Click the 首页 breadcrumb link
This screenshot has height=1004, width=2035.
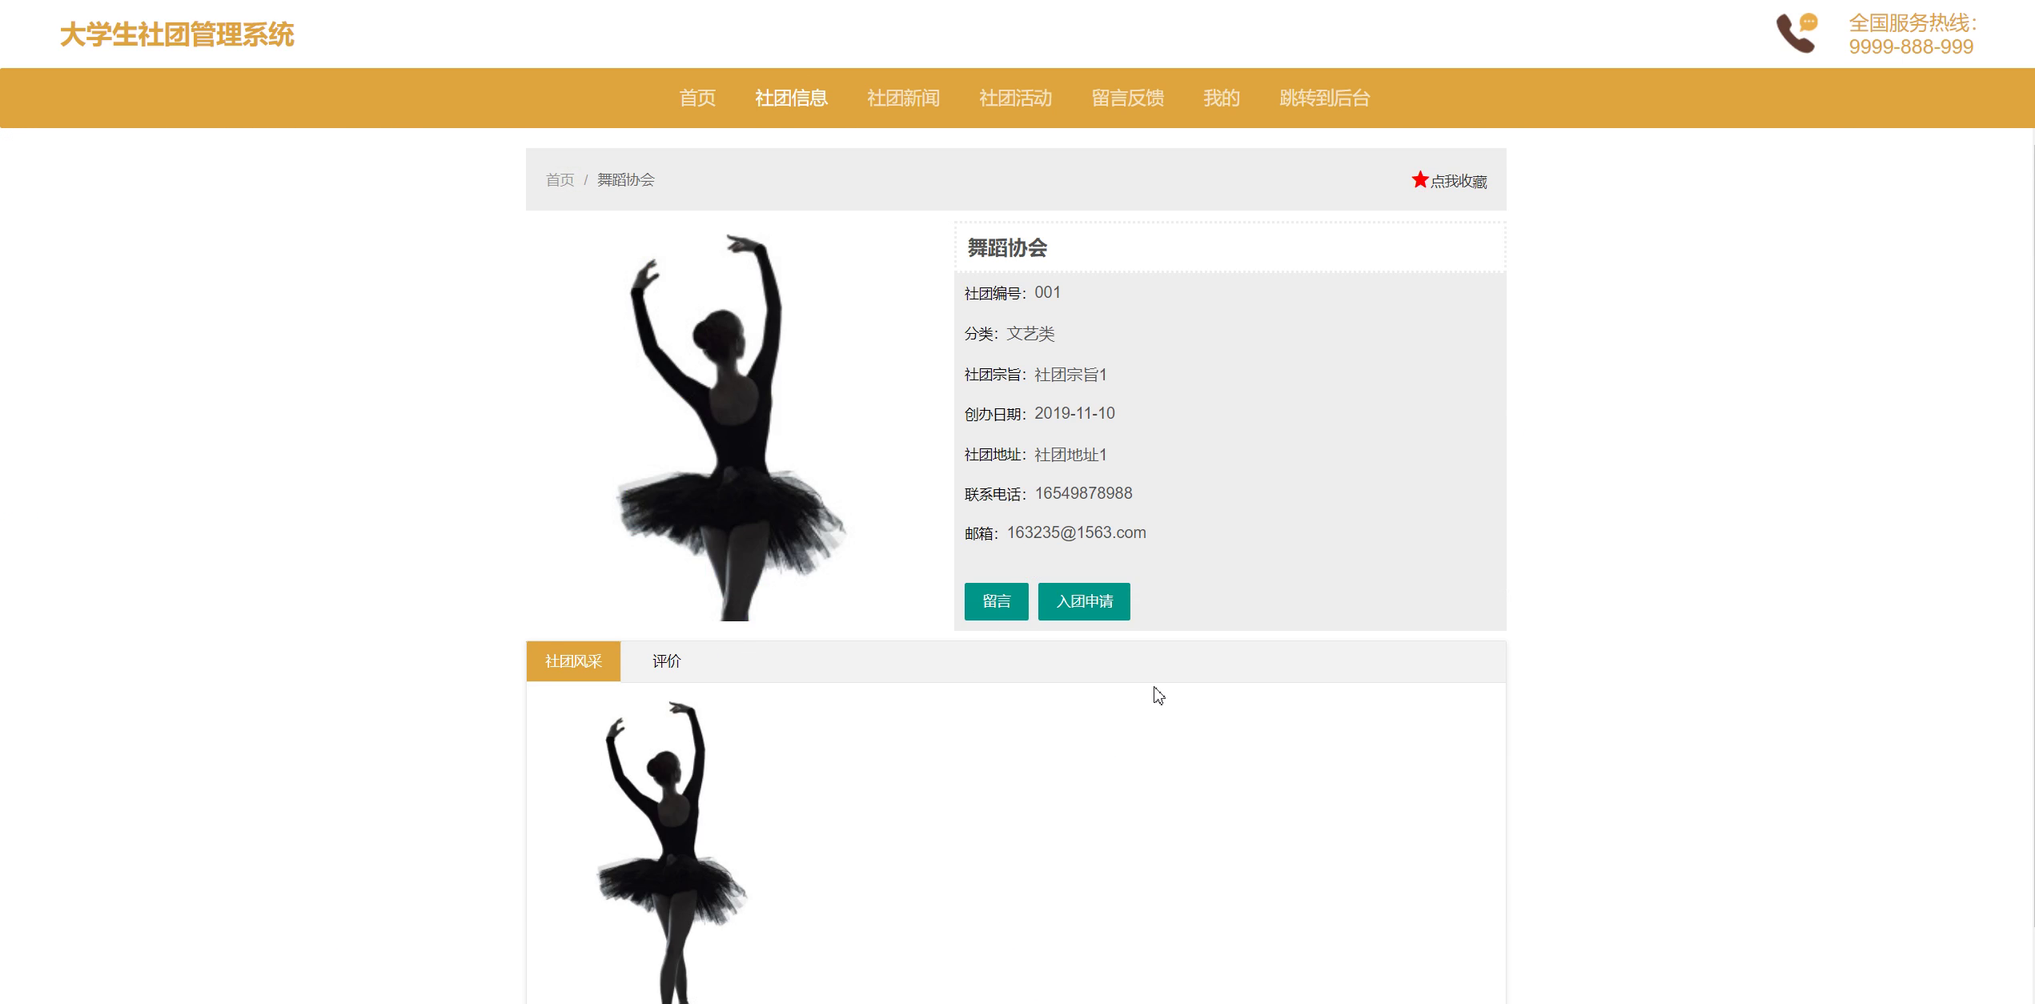(x=560, y=180)
